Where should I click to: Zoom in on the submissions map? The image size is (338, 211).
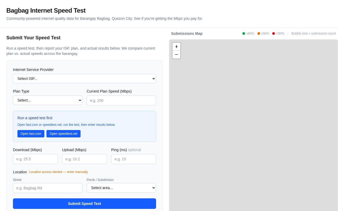pyautogui.click(x=176, y=47)
